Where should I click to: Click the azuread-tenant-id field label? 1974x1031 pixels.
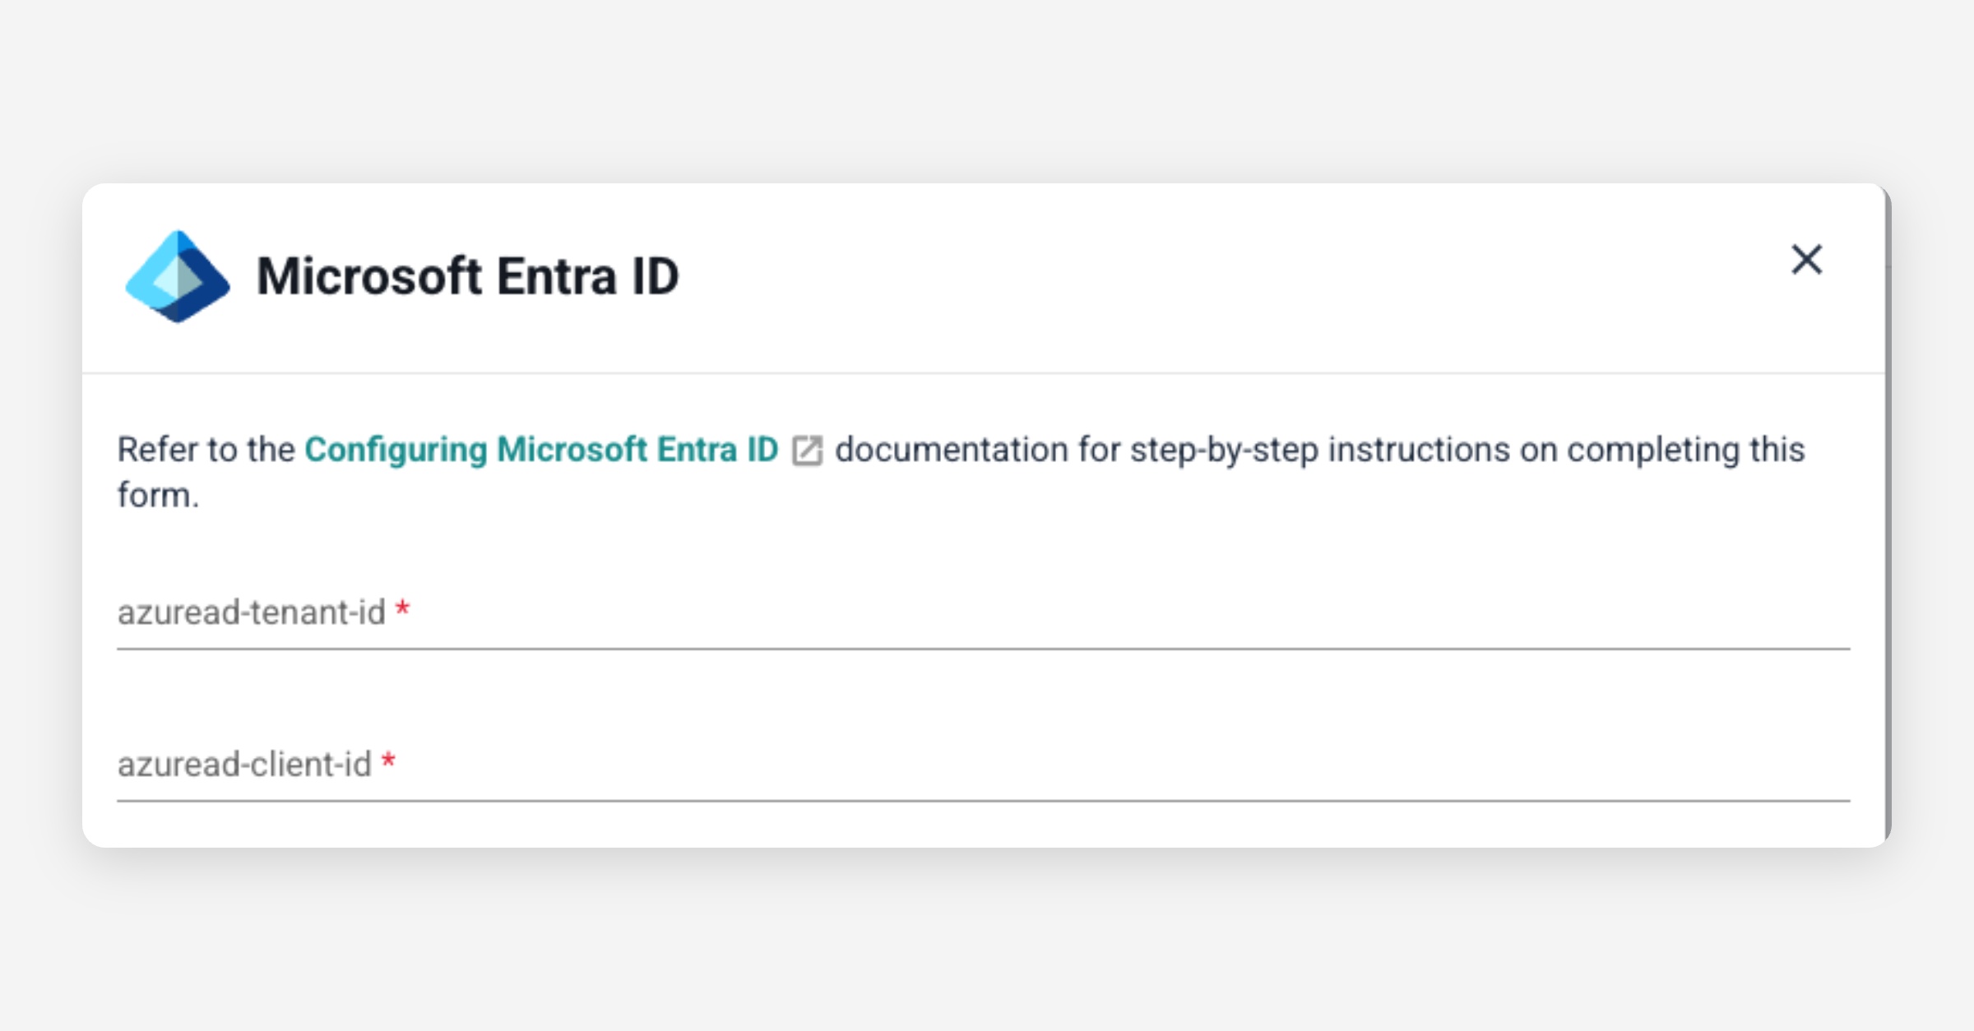pos(251,613)
